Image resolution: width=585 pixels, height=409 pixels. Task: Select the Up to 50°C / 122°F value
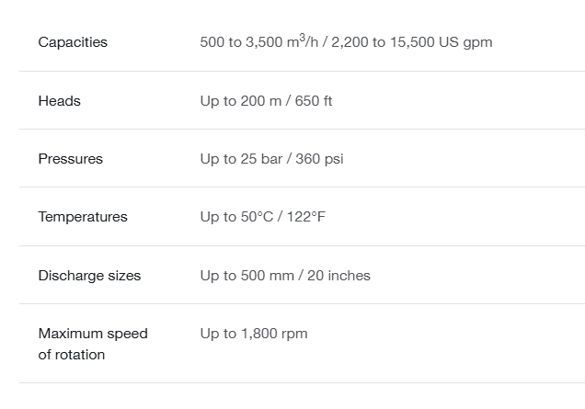[263, 217]
